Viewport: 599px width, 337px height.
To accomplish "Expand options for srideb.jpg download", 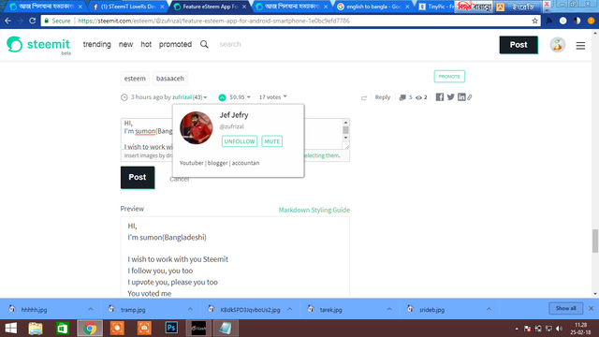I will [489, 309].
